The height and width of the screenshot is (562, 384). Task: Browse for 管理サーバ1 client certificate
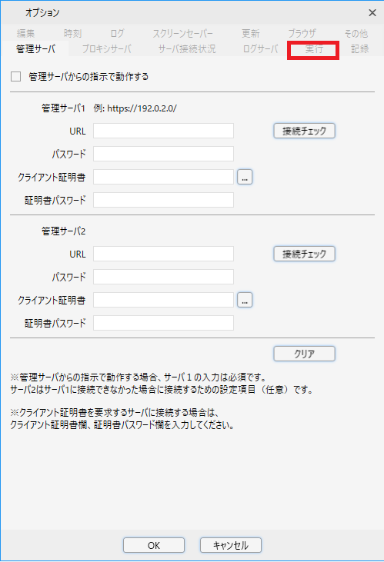[x=245, y=177]
